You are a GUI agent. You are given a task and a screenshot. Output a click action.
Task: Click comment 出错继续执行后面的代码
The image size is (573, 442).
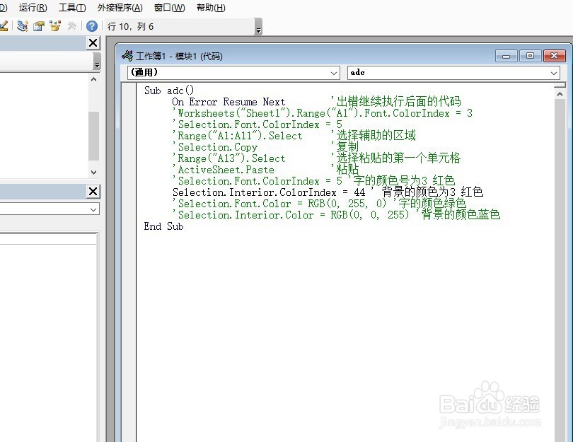point(395,102)
